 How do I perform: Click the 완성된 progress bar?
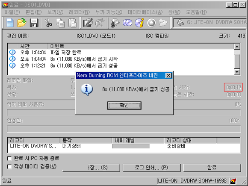(124, 129)
